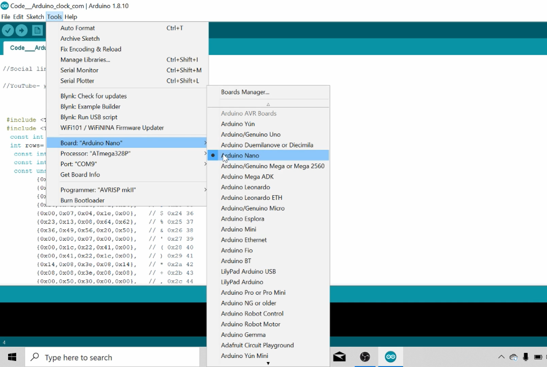
Task: Click Burn Bootloader
Action: tap(82, 200)
